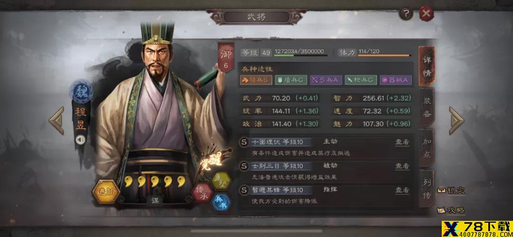Tap the 魏 faction emblem
Image resolution: width=513 pixels, height=237 pixels.
81,91
